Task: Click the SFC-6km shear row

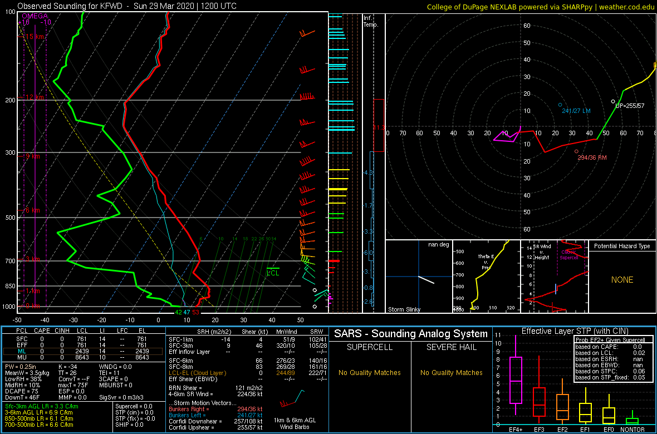Action: coord(248,360)
